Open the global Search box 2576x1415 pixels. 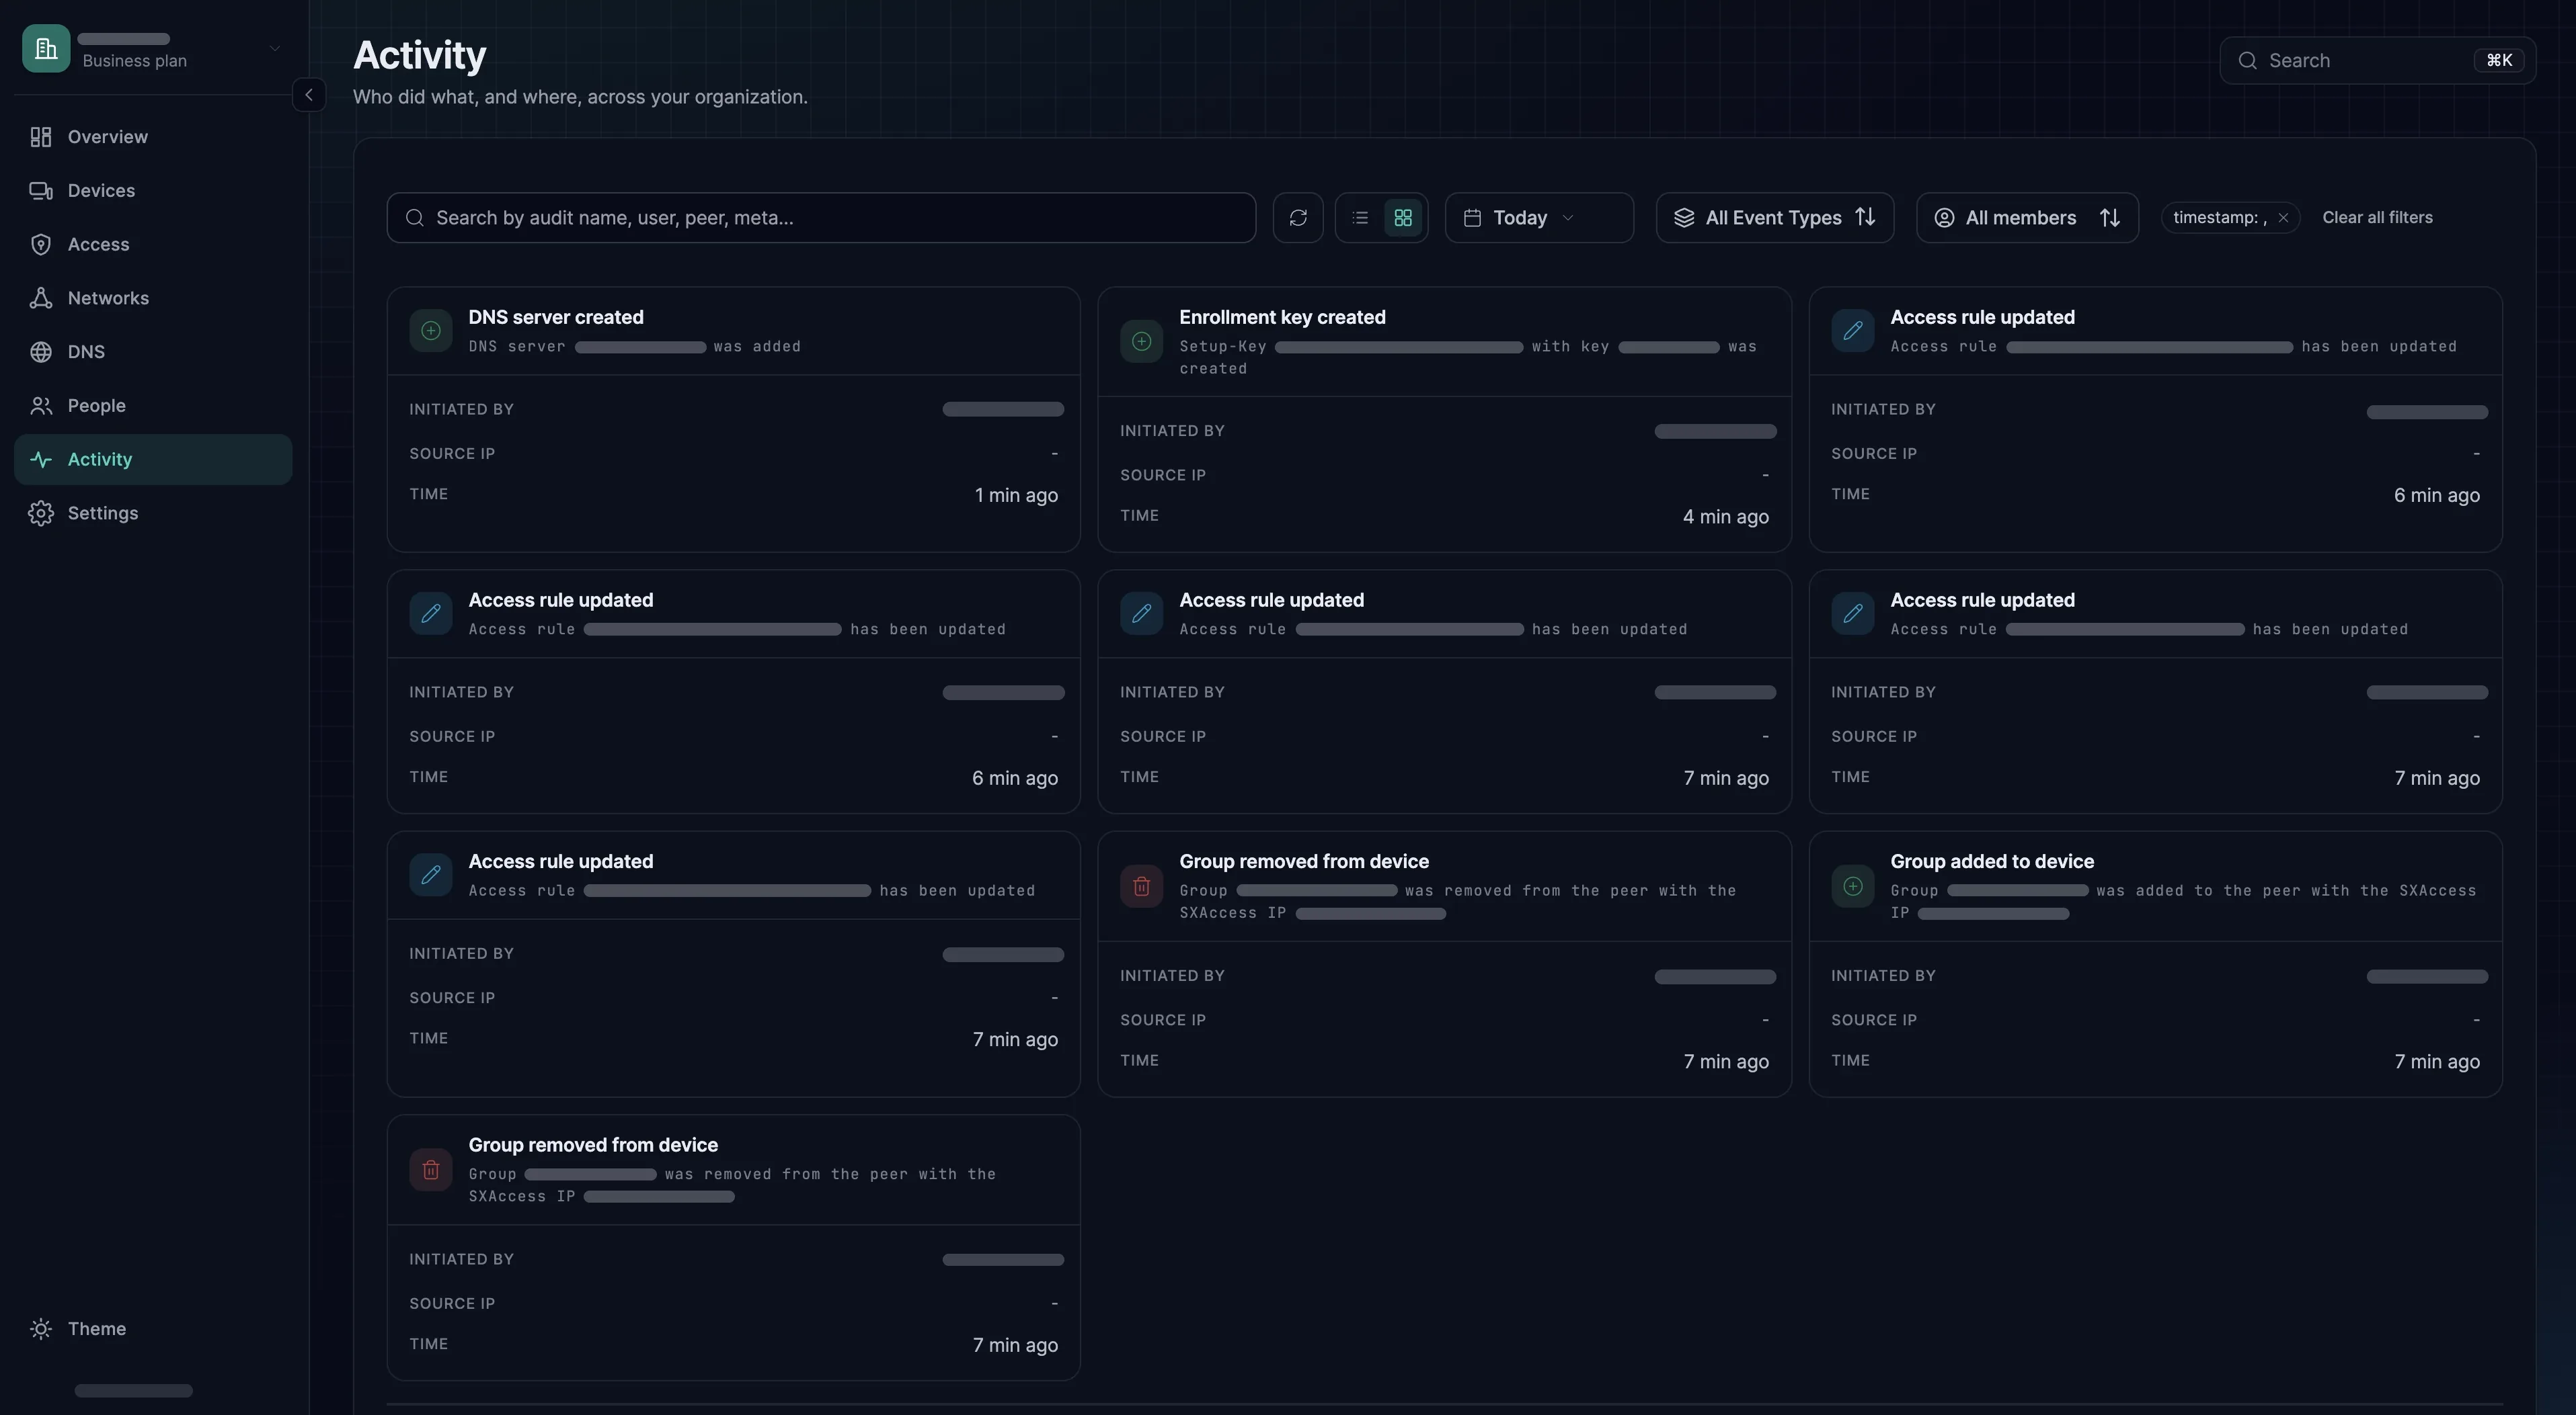point(2377,61)
